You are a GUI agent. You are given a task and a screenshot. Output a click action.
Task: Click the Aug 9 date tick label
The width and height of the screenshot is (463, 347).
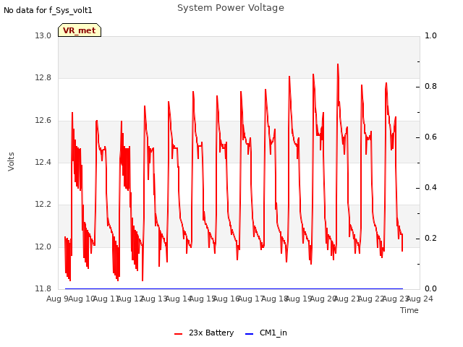57,299
